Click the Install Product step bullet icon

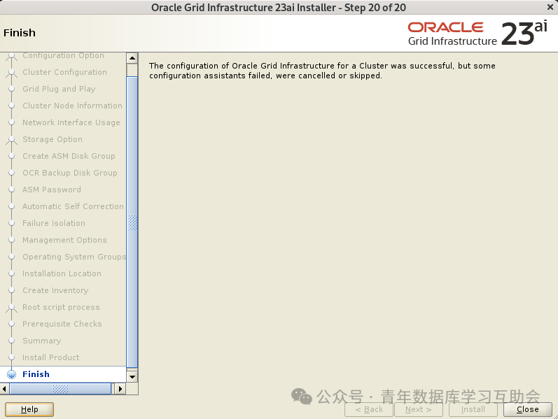[11, 357]
